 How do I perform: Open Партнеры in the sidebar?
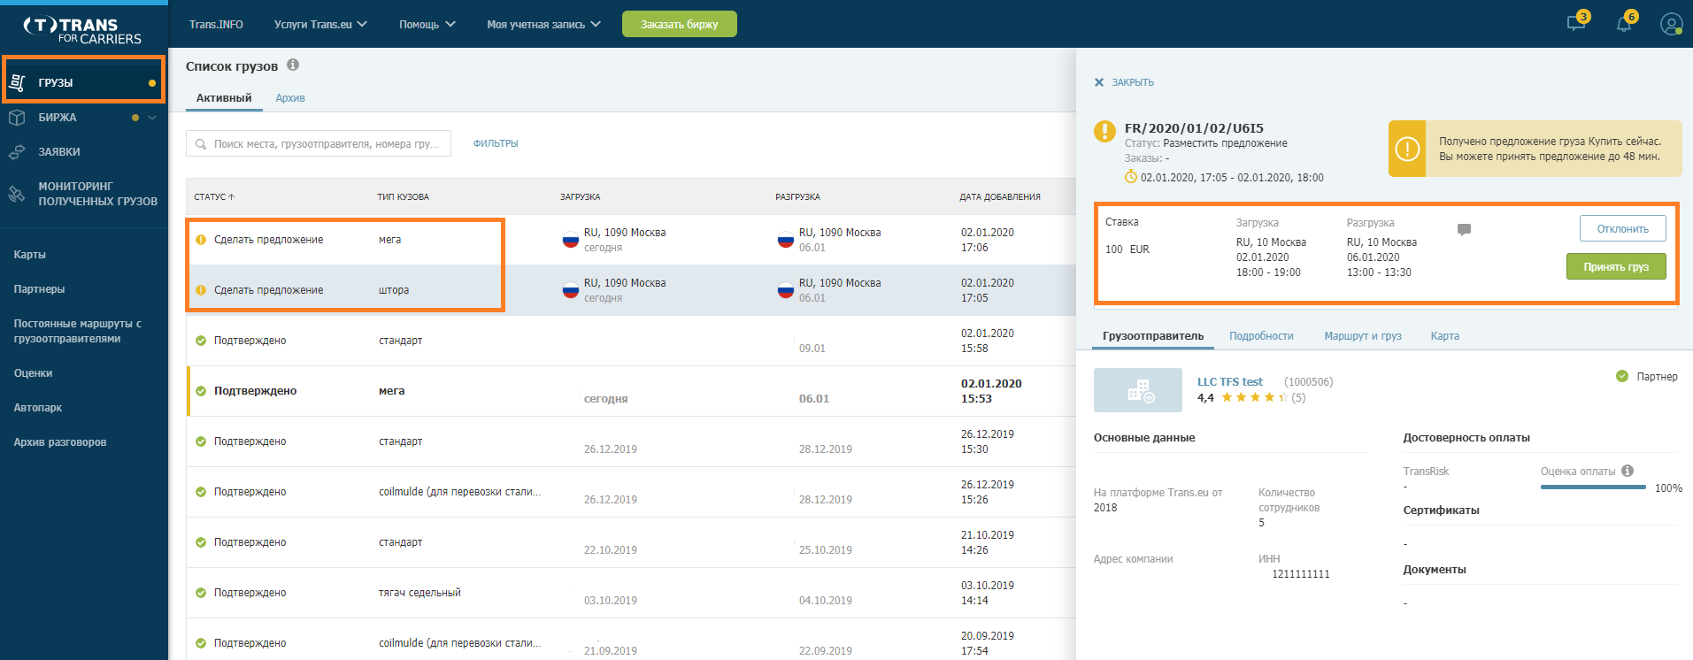pos(39,289)
